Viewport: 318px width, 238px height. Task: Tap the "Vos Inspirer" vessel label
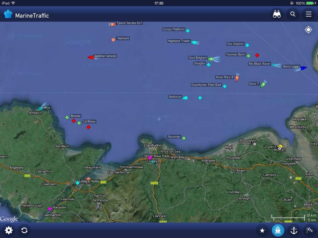click(x=236, y=44)
